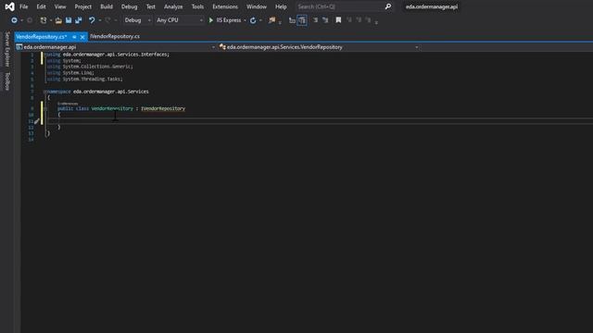Click the Open File folder icon

[x=58, y=20]
